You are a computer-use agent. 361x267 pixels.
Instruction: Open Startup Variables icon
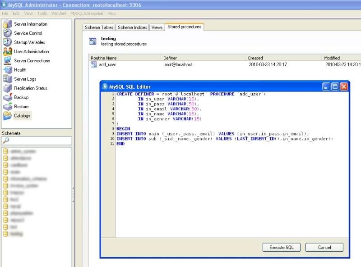(x=7, y=42)
